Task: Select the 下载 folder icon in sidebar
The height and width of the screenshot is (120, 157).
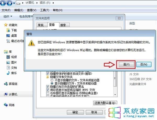Action: (8, 30)
